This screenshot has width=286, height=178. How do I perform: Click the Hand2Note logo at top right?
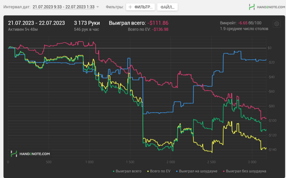pyautogui.click(x=267, y=7)
